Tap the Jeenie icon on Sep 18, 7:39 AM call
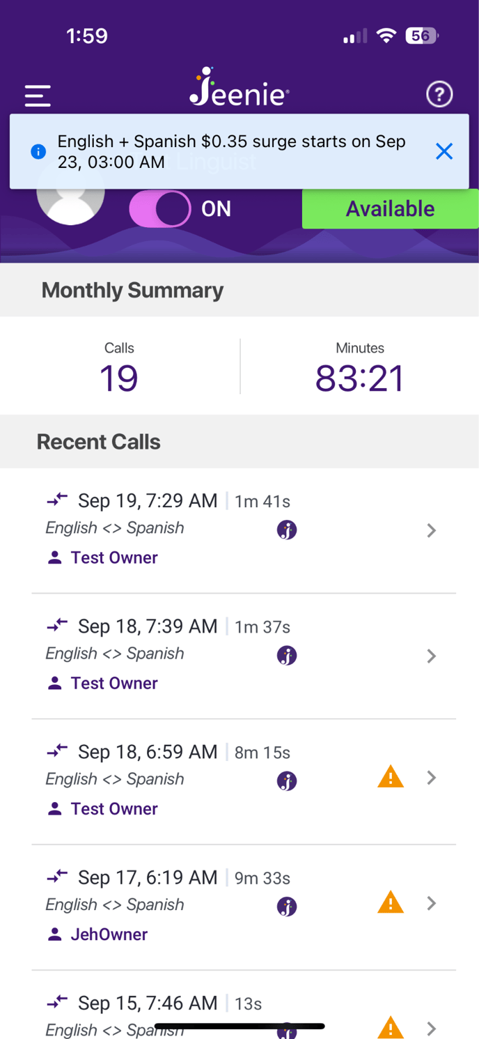 pyautogui.click(x=287, y=655)
